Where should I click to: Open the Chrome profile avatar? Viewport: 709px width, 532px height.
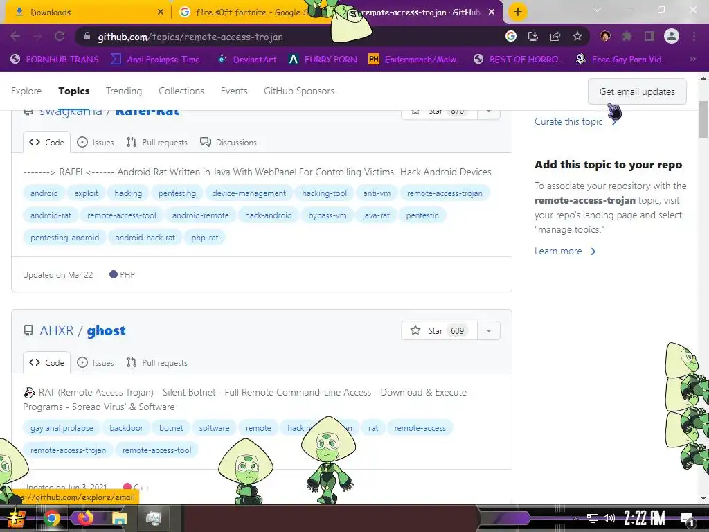672,37
